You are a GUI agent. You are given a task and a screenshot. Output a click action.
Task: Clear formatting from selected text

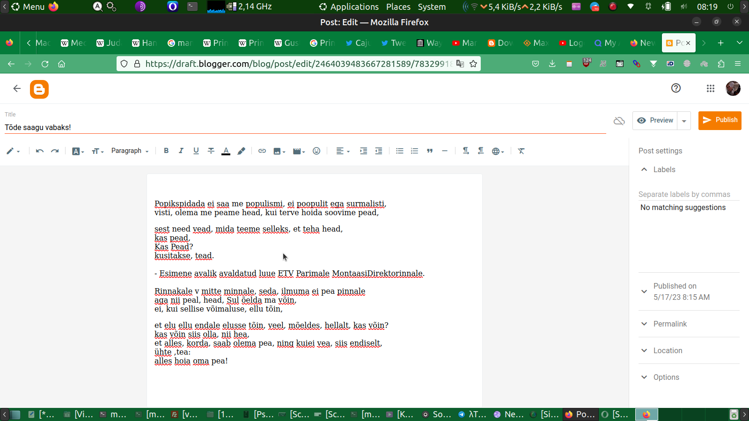(x=521, y=151)
